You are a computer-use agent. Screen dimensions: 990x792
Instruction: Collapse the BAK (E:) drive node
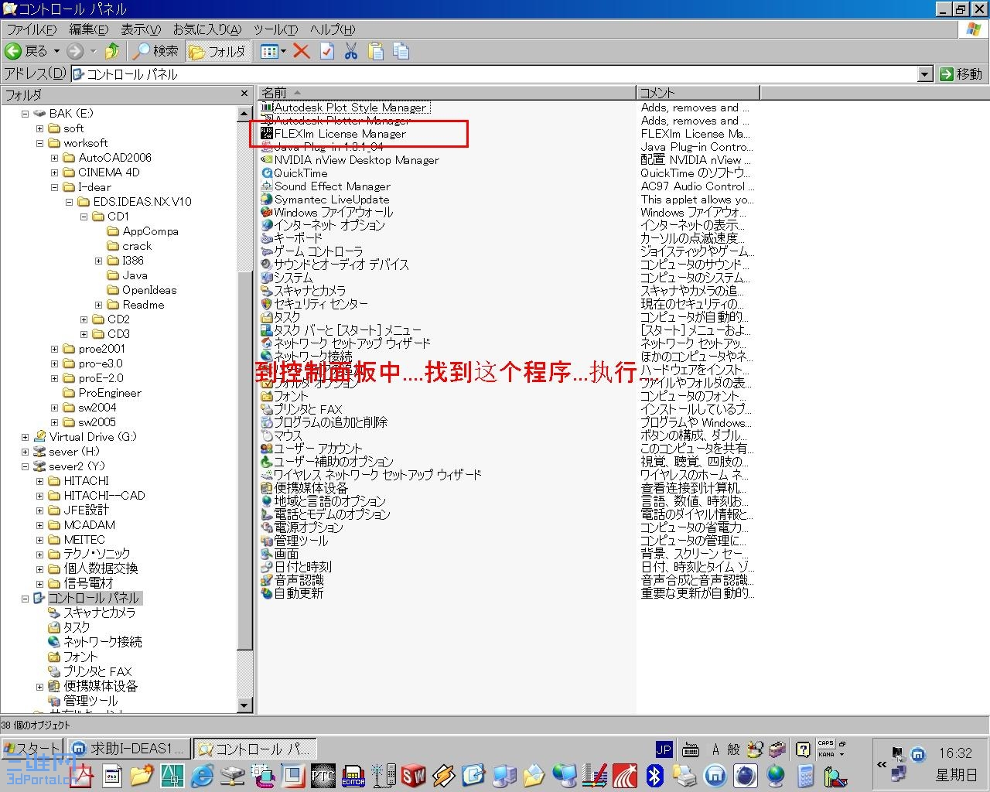pyautogui.click(x=26, y=114)
